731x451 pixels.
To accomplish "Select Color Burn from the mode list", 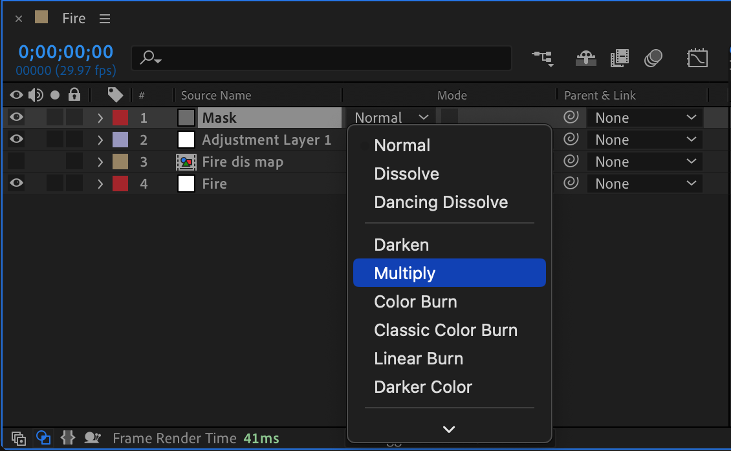I will (x=415, y=302).
